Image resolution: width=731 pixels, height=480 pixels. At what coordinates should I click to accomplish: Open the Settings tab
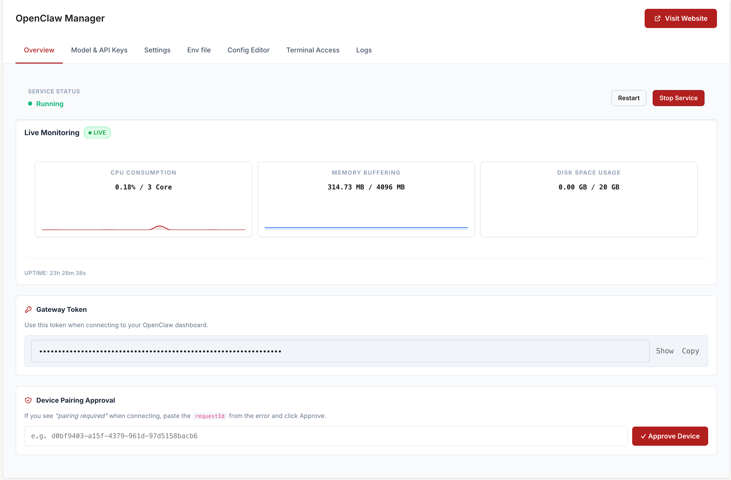[157, 50]
